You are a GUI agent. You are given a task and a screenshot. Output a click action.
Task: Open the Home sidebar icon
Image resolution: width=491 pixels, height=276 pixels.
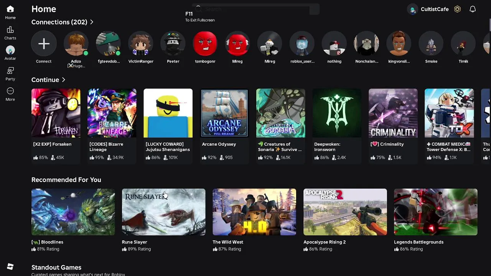point(10,9)
